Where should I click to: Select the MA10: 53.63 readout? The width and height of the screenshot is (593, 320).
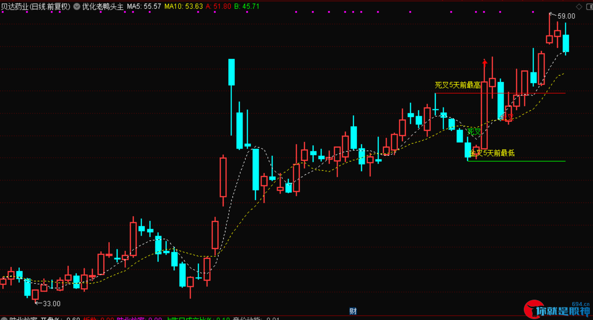pos(184,6)
